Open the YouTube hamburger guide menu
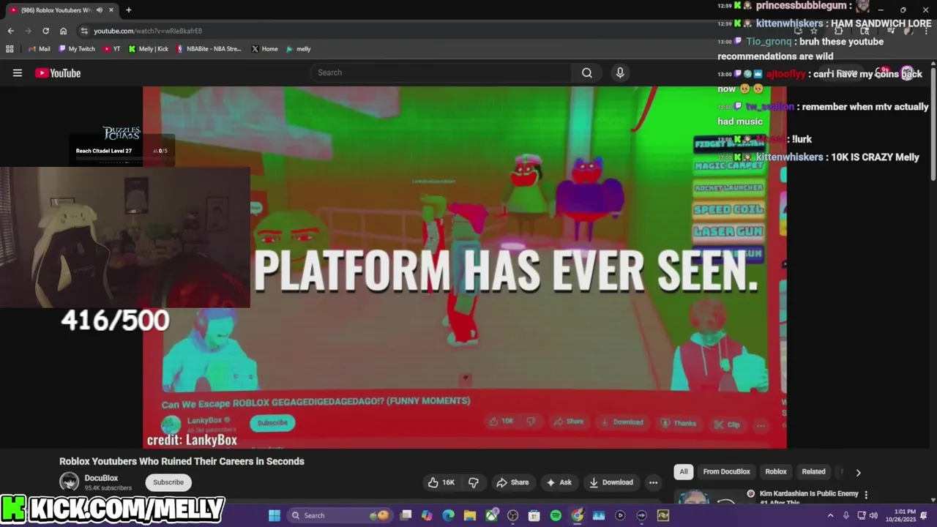937x527 pixels. coord(18,72)
